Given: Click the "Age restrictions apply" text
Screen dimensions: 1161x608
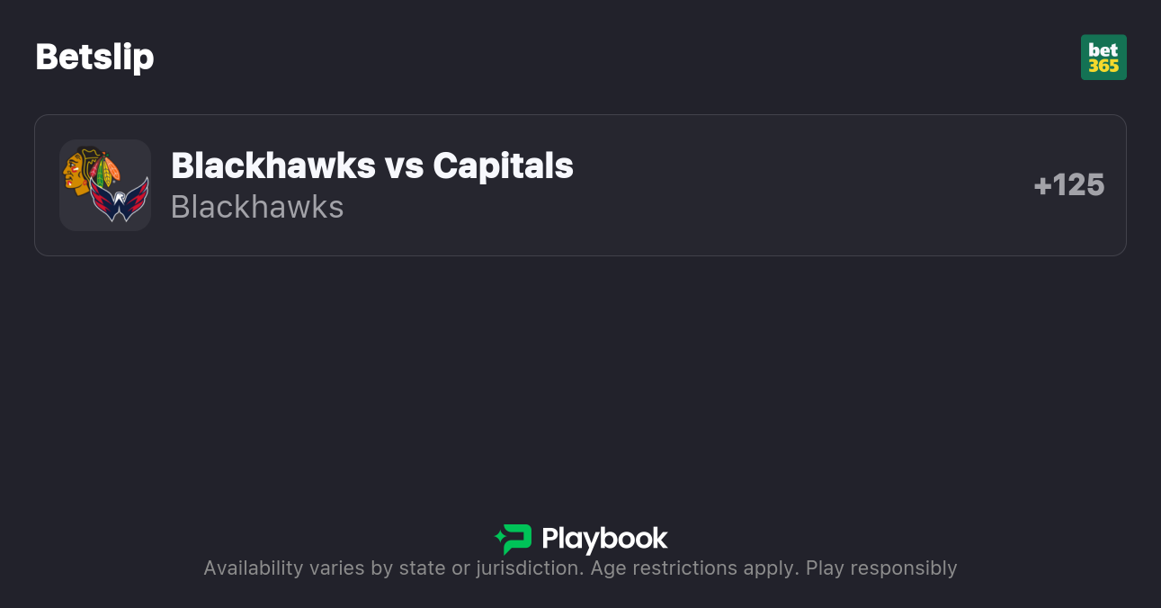Looking at the screenshot, I should click(x=692, y=568).
